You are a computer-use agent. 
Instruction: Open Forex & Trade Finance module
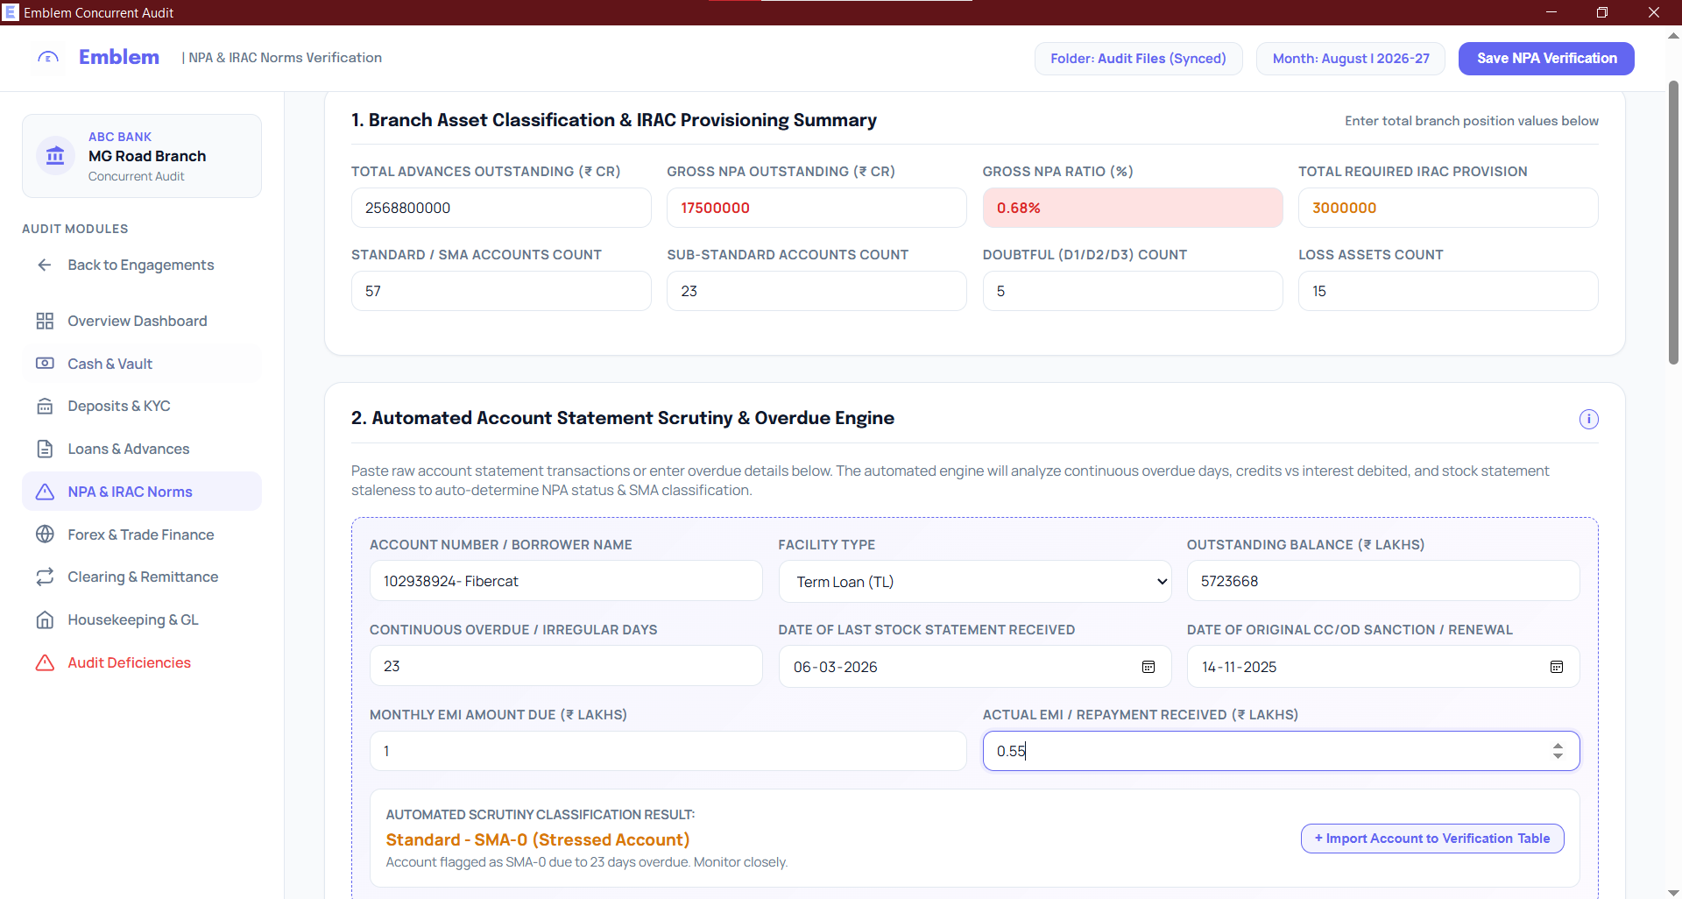pos(141,534)
